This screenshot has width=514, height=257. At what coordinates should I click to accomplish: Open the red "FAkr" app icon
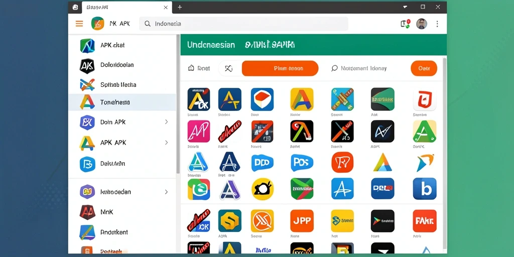[x=425, y=221]
